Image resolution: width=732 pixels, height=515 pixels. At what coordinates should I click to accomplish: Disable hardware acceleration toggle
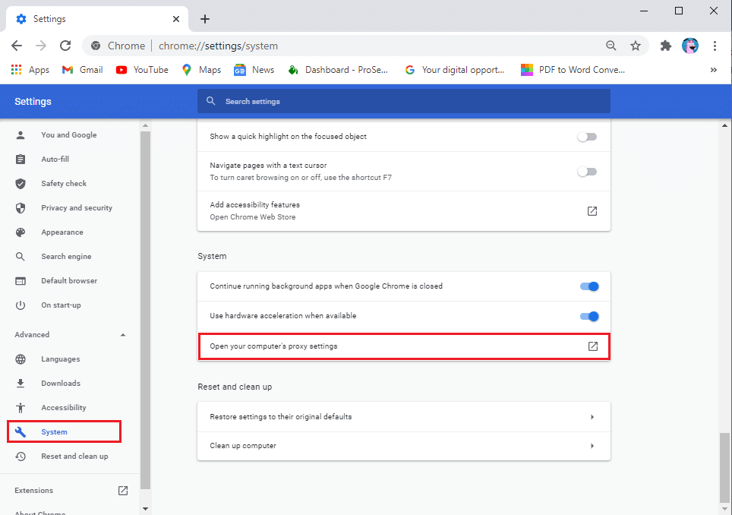588,316
